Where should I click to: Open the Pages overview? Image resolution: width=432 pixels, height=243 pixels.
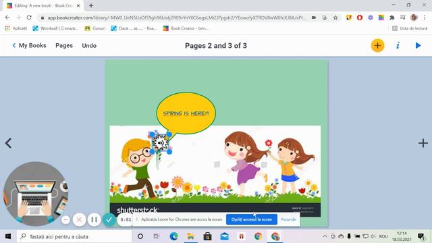tap(64, 45)
